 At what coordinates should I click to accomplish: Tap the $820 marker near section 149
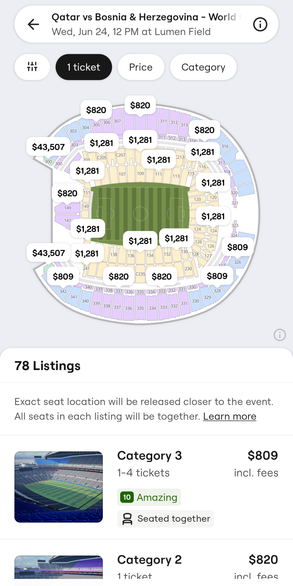coord(67,193)
